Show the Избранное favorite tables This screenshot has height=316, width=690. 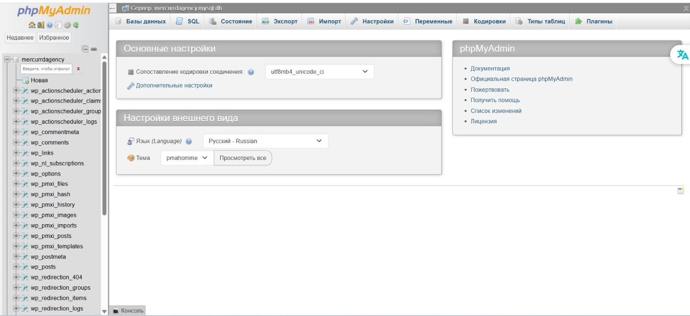click(54, 38)
